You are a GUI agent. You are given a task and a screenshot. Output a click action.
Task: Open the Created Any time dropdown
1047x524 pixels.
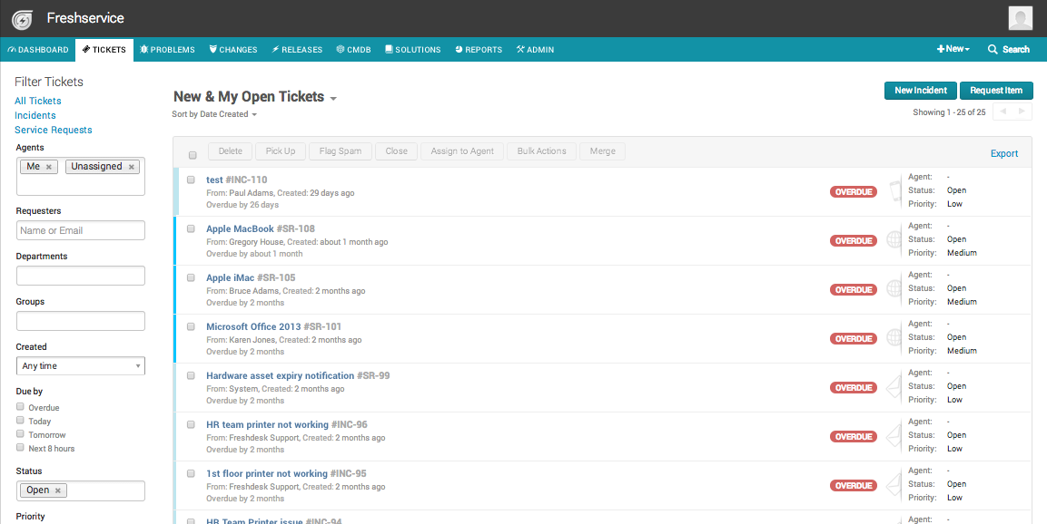coord(81,366)
